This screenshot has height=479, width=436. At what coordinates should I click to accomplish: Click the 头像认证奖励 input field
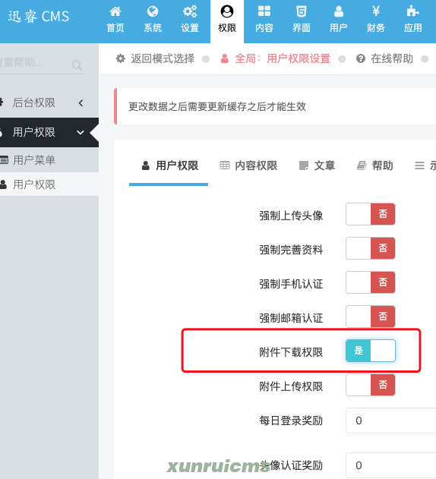[391, 465]
